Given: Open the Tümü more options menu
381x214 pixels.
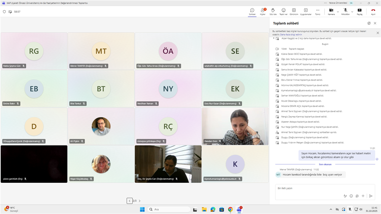Looking at the screenshot, I should click(317, 11).
